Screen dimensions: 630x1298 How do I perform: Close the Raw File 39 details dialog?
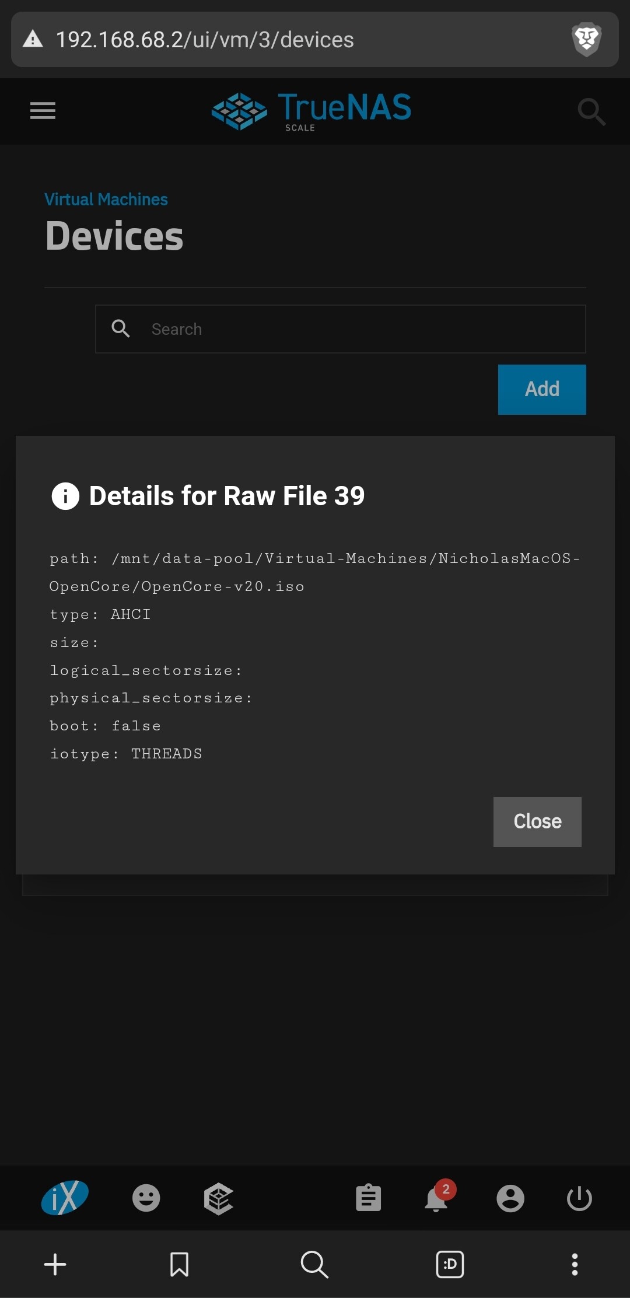pyautogui.click(x=537, y=821)
